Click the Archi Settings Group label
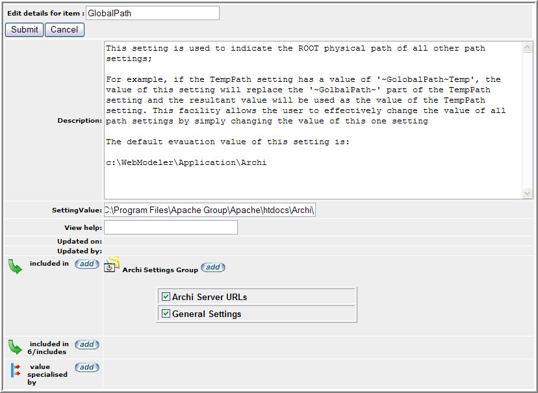The width and height of the screenshot is (538, 393). pos(160,270)
